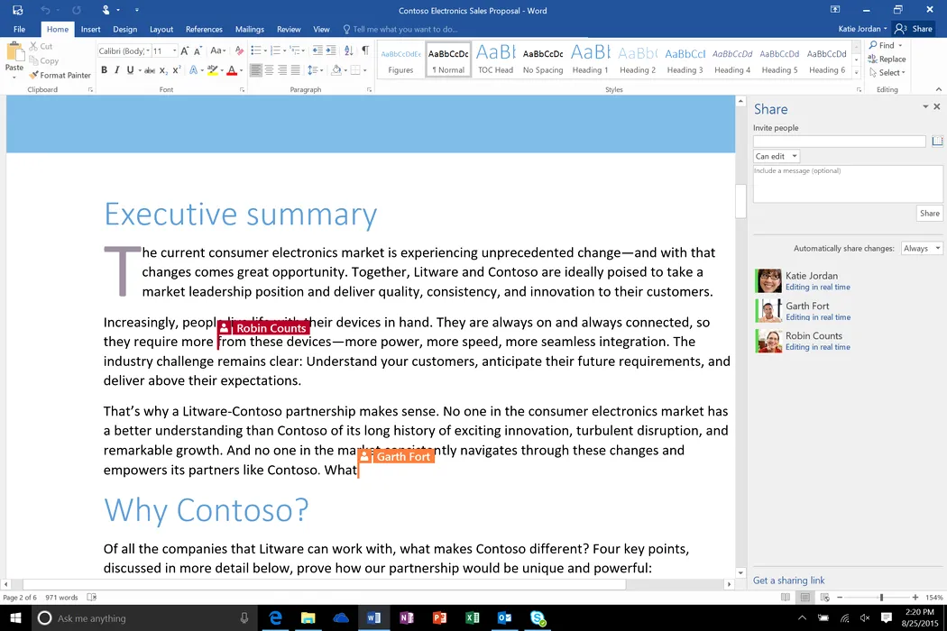Viewport: 947px width, 631px height.
Task: Open address book next to Invite people
Action: tap(937, 142)
